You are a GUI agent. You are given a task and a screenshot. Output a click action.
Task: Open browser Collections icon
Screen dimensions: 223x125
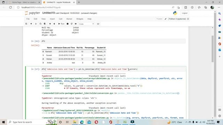pos(206,7)
